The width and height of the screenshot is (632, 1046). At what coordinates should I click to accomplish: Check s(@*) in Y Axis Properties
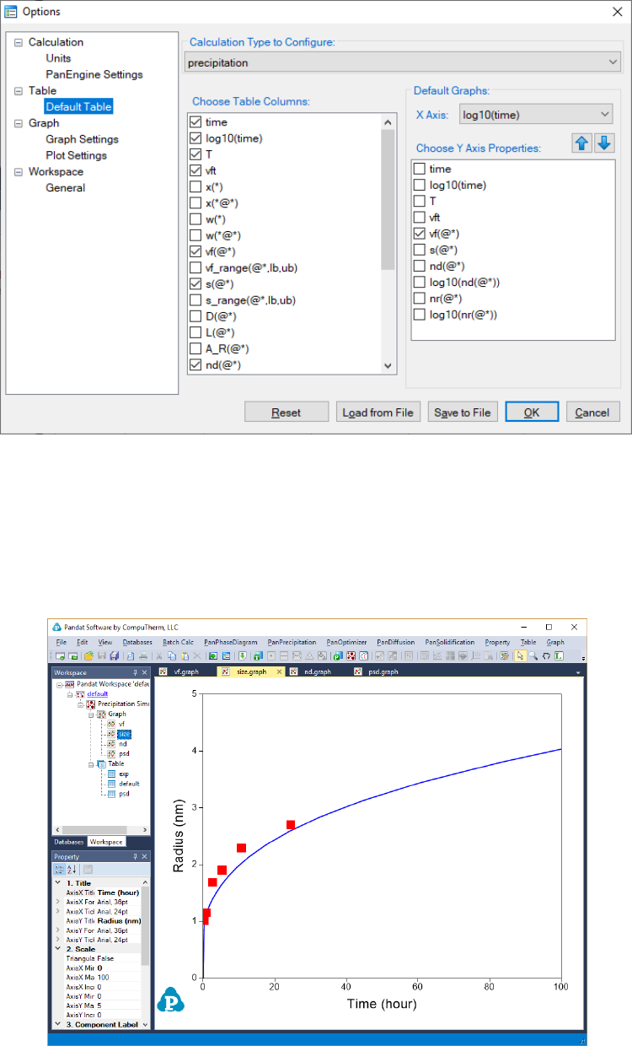click(x=419, y=250)
